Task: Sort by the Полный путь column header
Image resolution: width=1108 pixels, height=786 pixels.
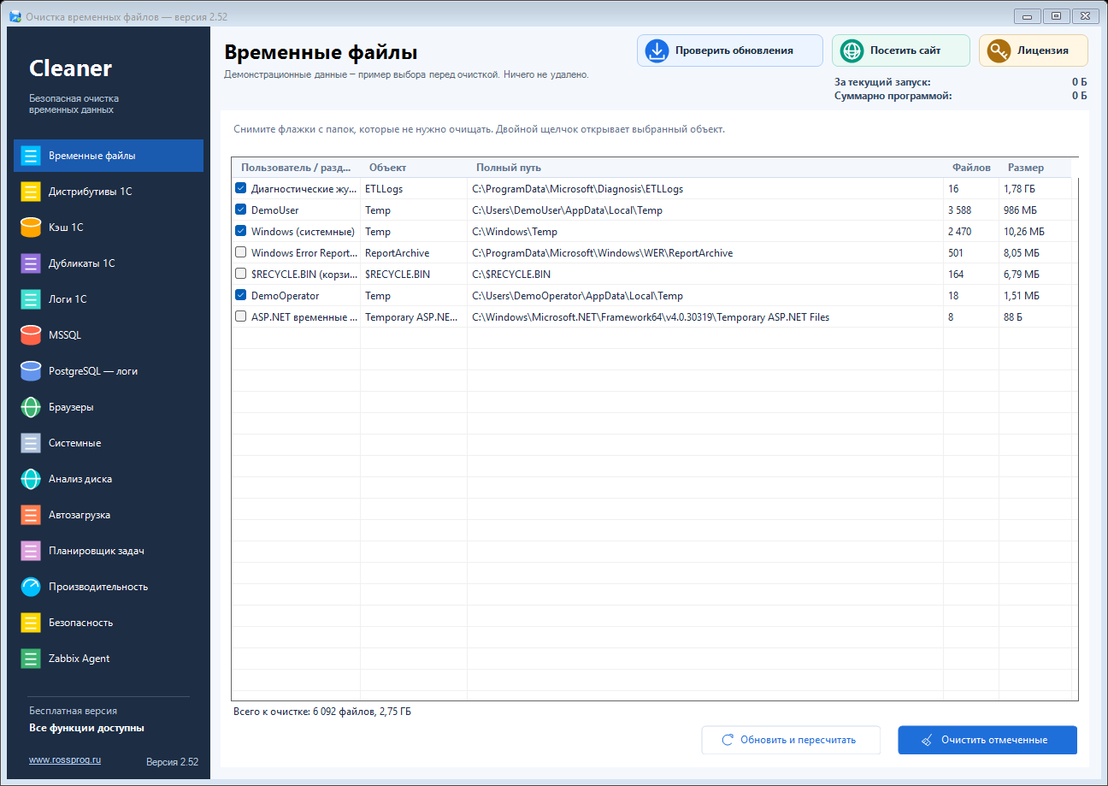Action: pyautogui.click(x=705, y=168)
